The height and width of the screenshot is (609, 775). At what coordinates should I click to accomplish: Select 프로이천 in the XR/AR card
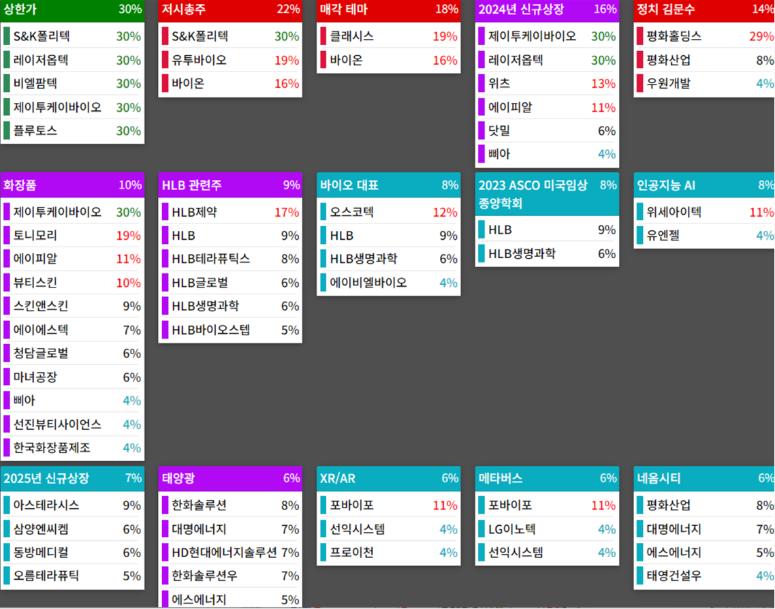pyautogui.click(x=388, y=552)
